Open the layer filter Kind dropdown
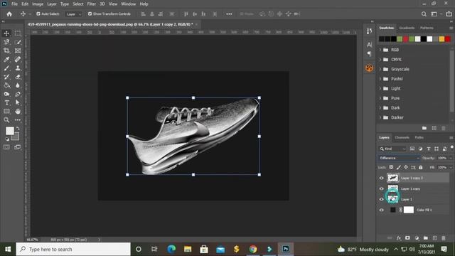455x256 pixels. [x=392, y=149]
